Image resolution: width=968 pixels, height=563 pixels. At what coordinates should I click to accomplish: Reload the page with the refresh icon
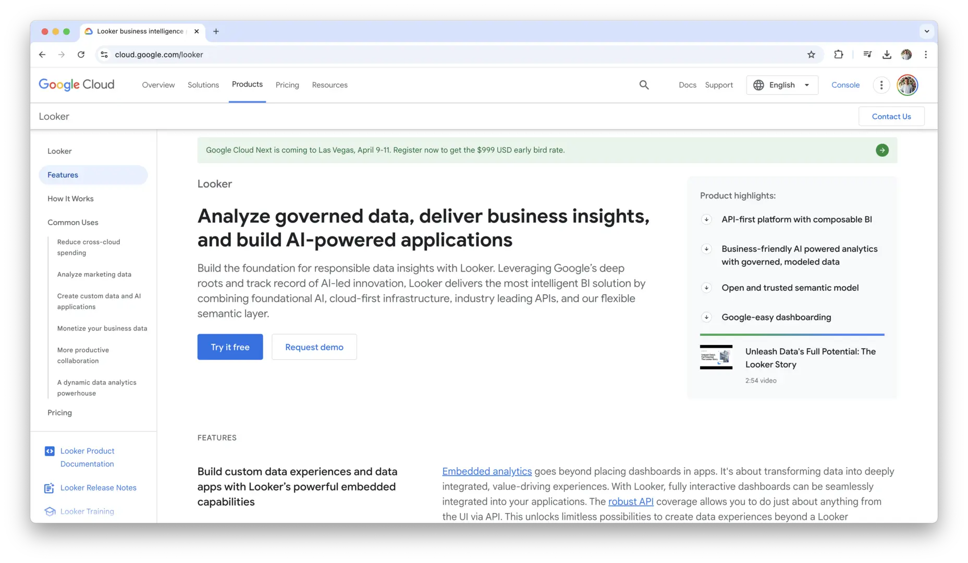click(x=81, y=55)
